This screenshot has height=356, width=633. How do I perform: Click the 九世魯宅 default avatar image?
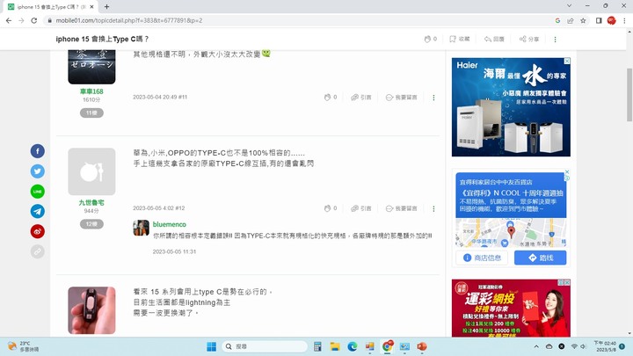click(x=91, y=171)
